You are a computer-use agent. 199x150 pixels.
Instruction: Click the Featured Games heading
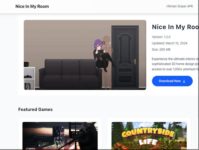pos(36,109)
